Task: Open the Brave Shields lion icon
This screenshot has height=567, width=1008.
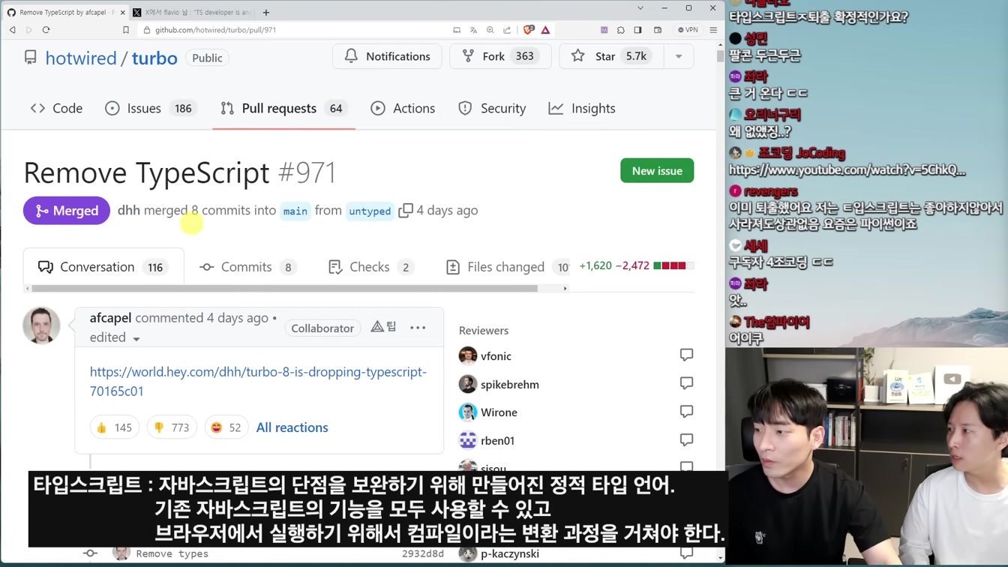Action: point(529,30)
